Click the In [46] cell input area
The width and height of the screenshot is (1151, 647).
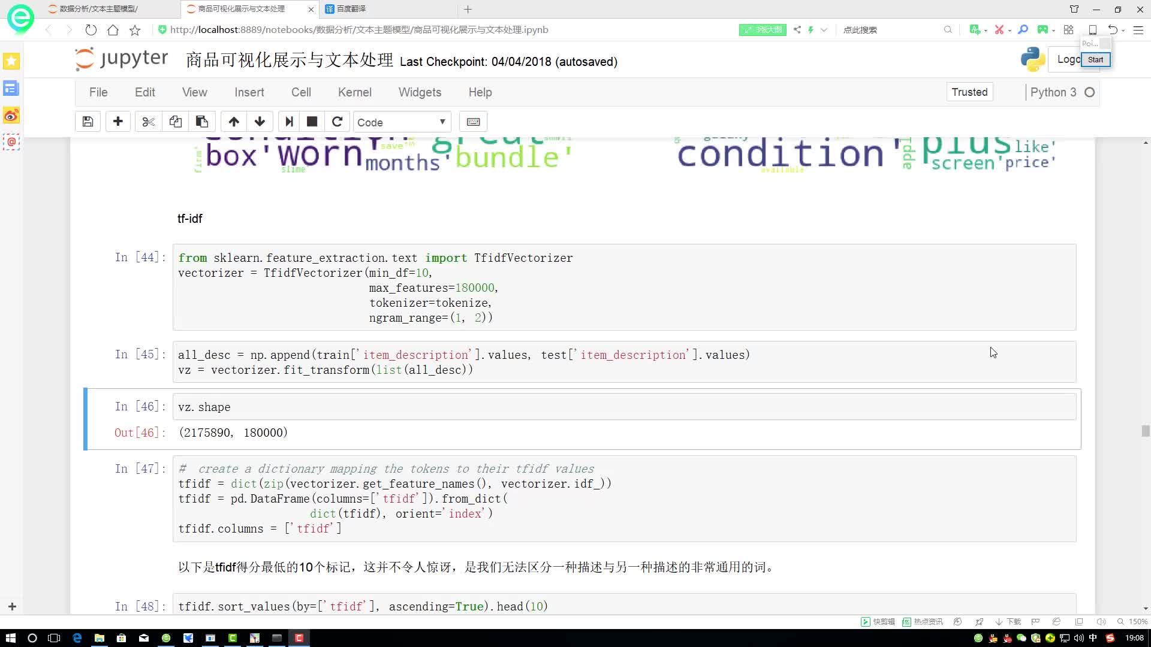click(x=625, y=407)
